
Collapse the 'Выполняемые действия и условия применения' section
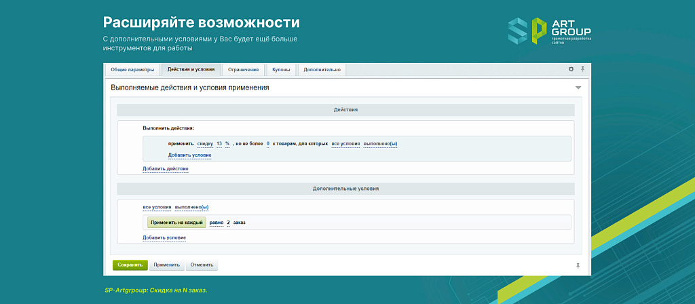pos(578,88)
